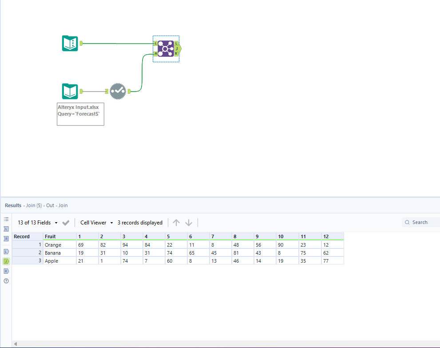Select the Orange cell
Screen dimensions: 440x348
click(x=59, y=245)
